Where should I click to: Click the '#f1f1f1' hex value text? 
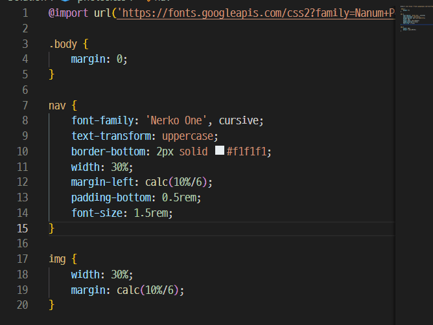246,151
